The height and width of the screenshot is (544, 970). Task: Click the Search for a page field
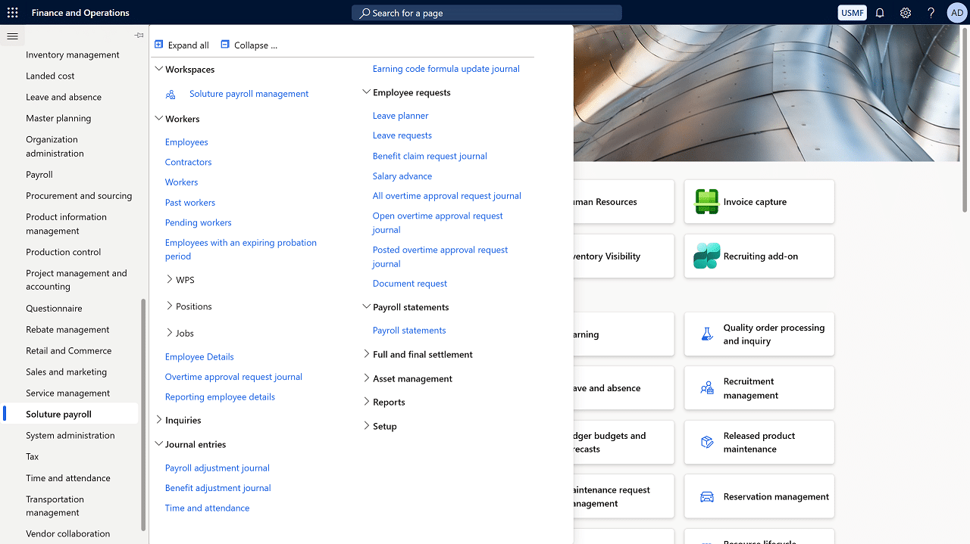point(487,13)
